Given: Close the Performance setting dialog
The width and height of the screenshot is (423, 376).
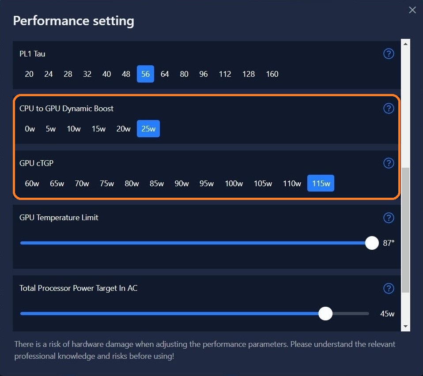Looking at the screenshot, I should click(x=412, y=10).
